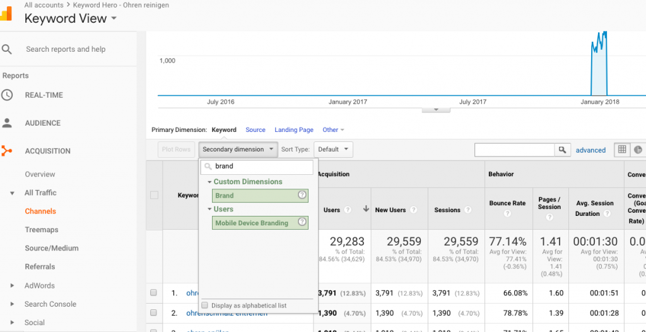
Task: Open the Acquisition Overview report
Action: coord(40,174)
